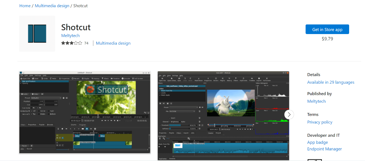
Task: Open Meltytech link under Published by
Action: pyautogui.click(x=316, y=101)
